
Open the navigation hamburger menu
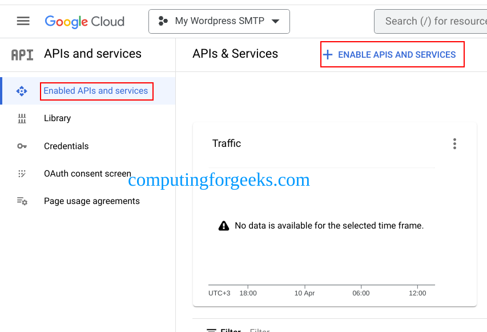pos(23,21)
